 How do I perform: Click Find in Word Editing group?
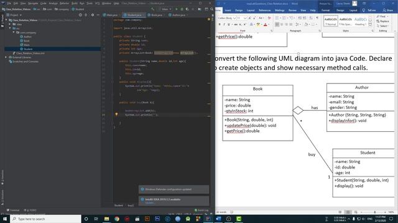(382, 17)
